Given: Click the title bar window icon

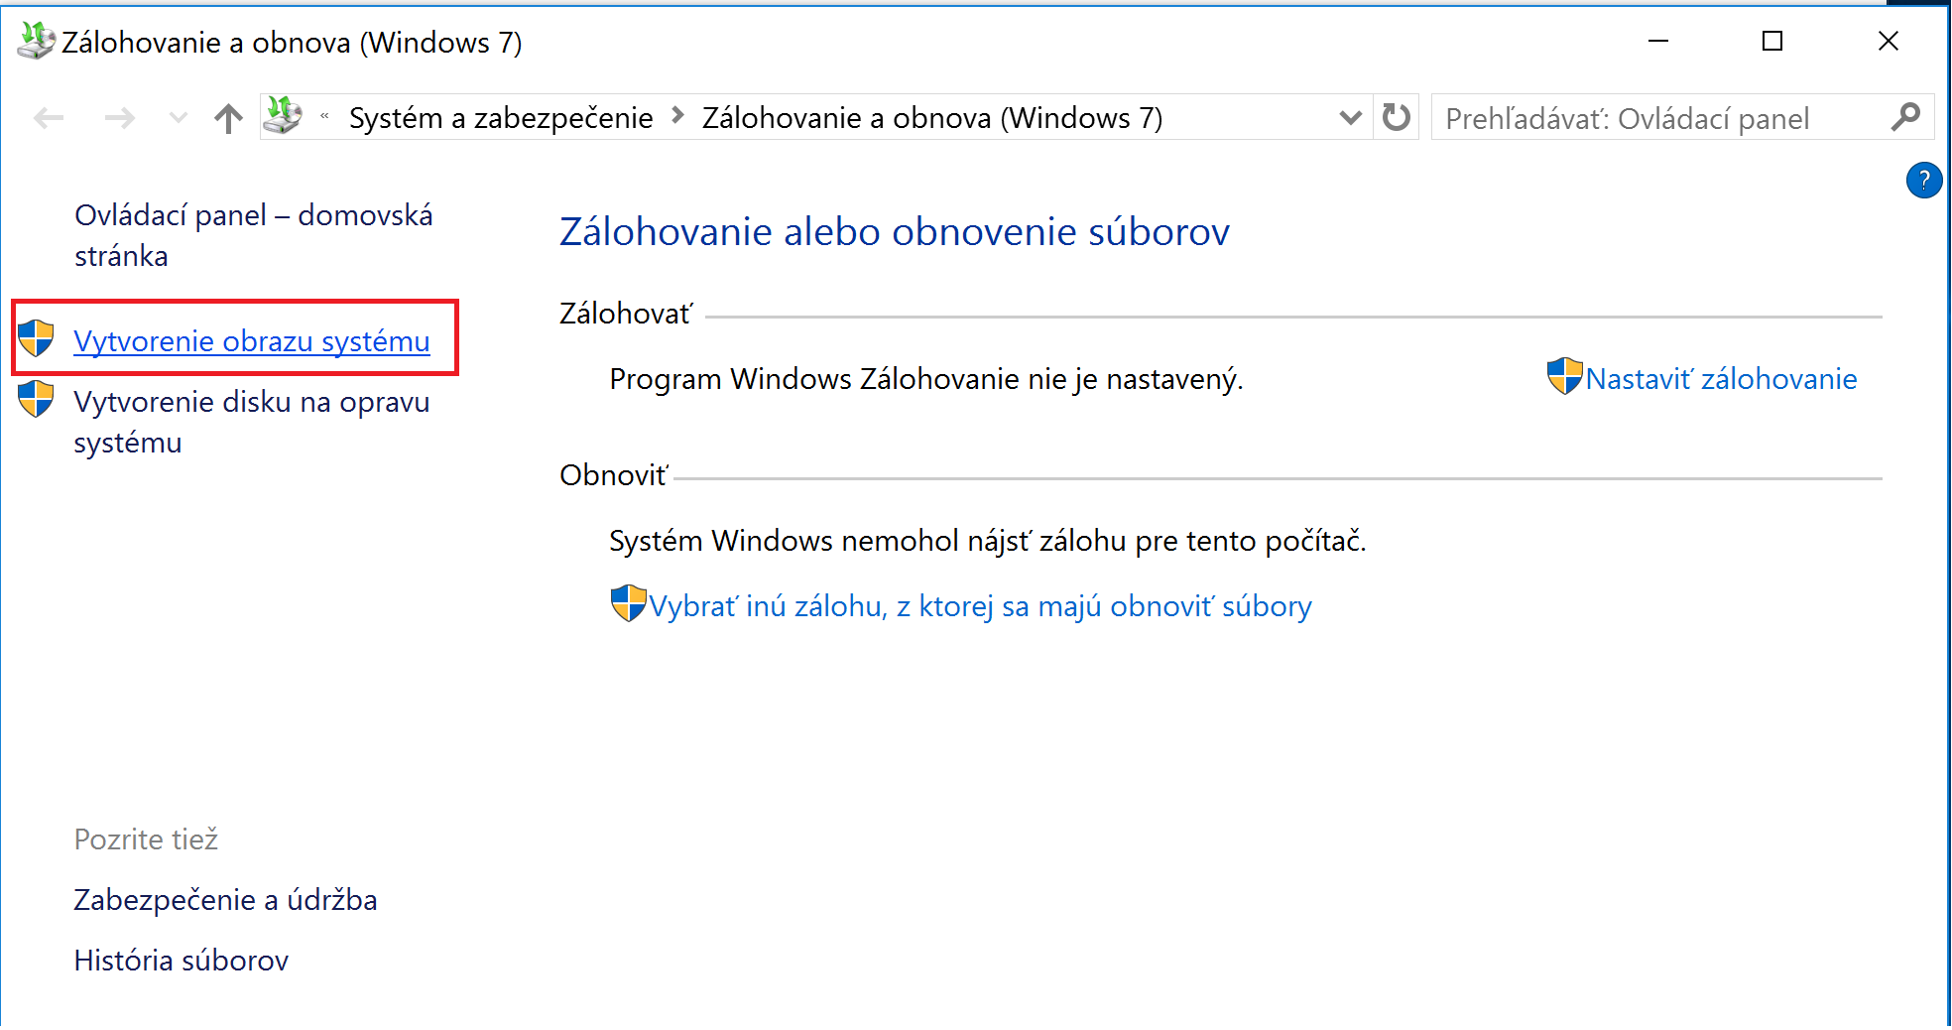Looking at the screenshot, I should [37, 41].
